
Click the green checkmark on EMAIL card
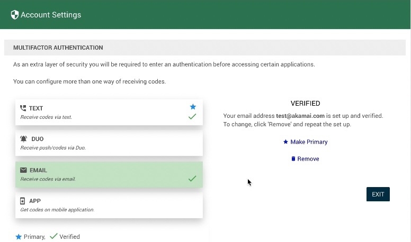pos(192,179)
